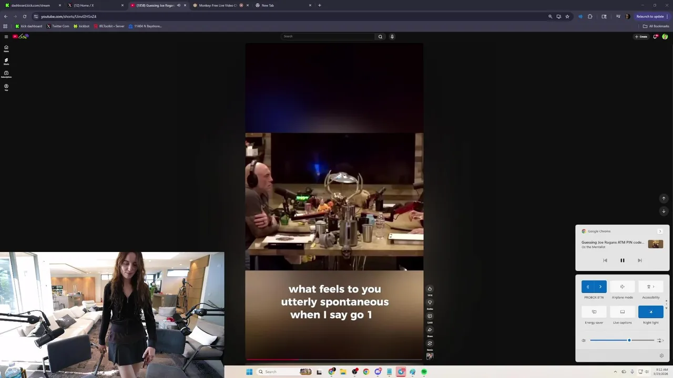Skip to previous track in media card
Screen dimensions: 673x378
coord(605,260)
